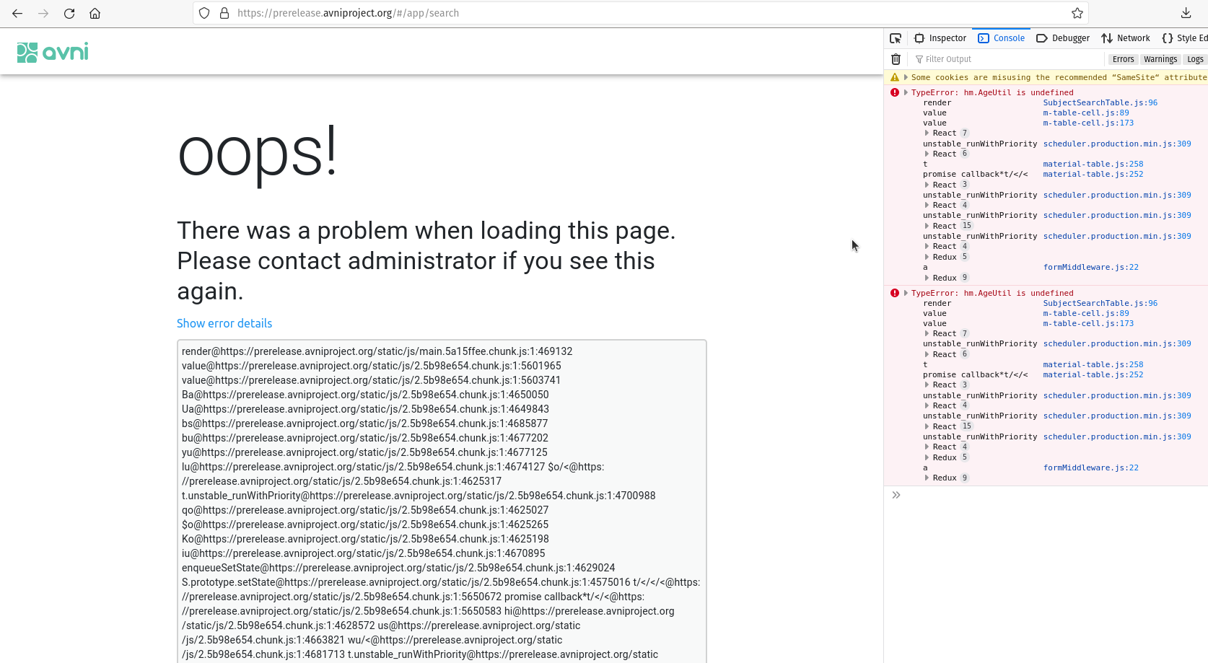The width and height of the screenshot is (1208, 663).
Task: Open browser Downloads via the arrow icon
Action: [x=1186, y=12]
